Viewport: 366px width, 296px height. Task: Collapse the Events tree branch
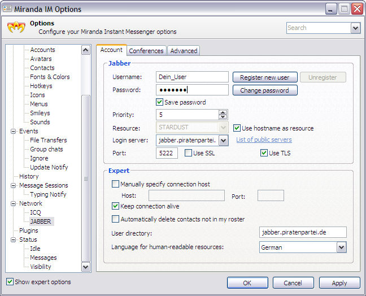pyautogui.click(x=14, y=131)
